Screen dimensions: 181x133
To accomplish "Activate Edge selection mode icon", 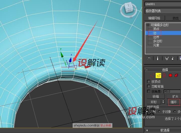I will pyautogui.click(x=158, y=76).
